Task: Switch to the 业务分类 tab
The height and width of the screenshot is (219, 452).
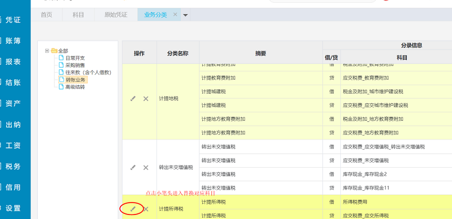Action: click(x=156, y=15)
